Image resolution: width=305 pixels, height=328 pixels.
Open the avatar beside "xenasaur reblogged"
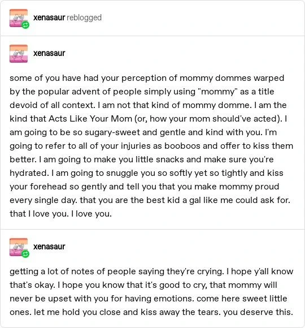point(19,18)
